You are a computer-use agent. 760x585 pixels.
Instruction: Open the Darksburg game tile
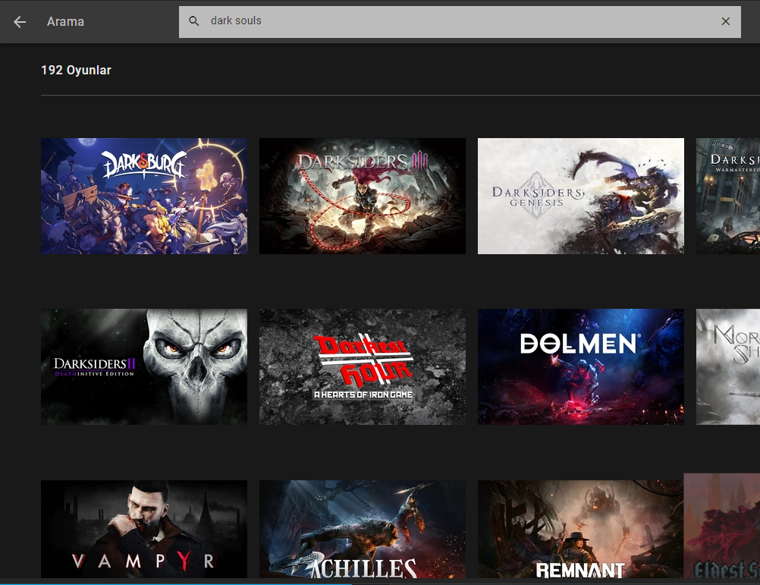(x=144, y=196)
